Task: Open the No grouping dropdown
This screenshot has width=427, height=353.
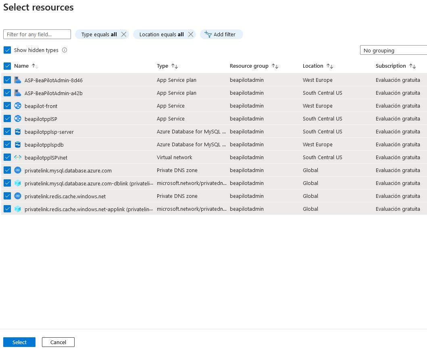Action: pos(393,50)
